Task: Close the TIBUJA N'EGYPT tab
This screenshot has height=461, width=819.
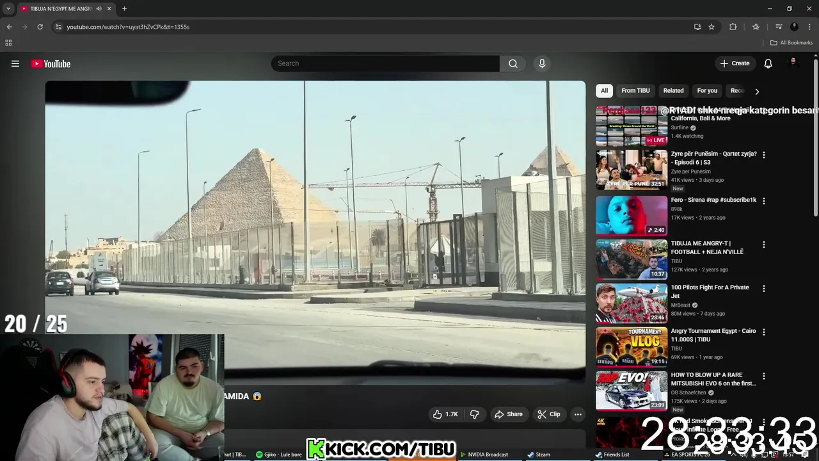Action: 109,8
